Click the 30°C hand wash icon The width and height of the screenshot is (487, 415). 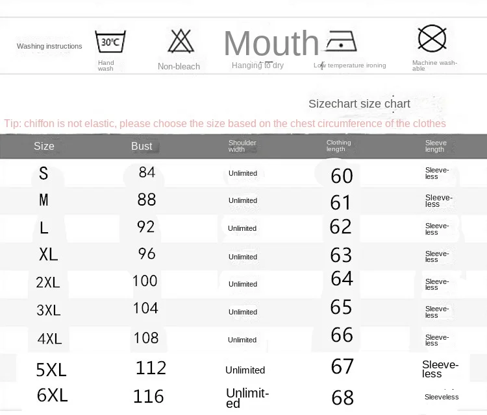[110, 41]
